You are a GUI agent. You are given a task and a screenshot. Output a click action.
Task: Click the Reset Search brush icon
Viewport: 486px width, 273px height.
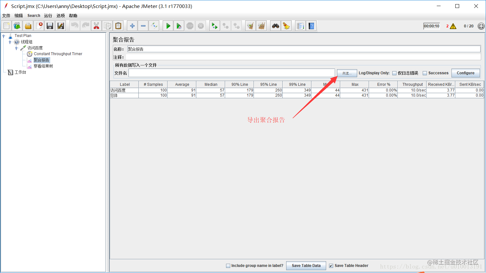click(286, 26)
